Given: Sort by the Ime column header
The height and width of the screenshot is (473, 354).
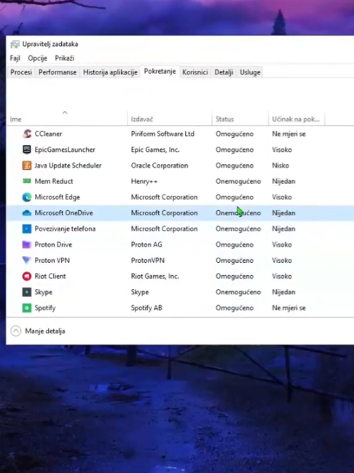Looking at the screenshot, I should (67, 119).
